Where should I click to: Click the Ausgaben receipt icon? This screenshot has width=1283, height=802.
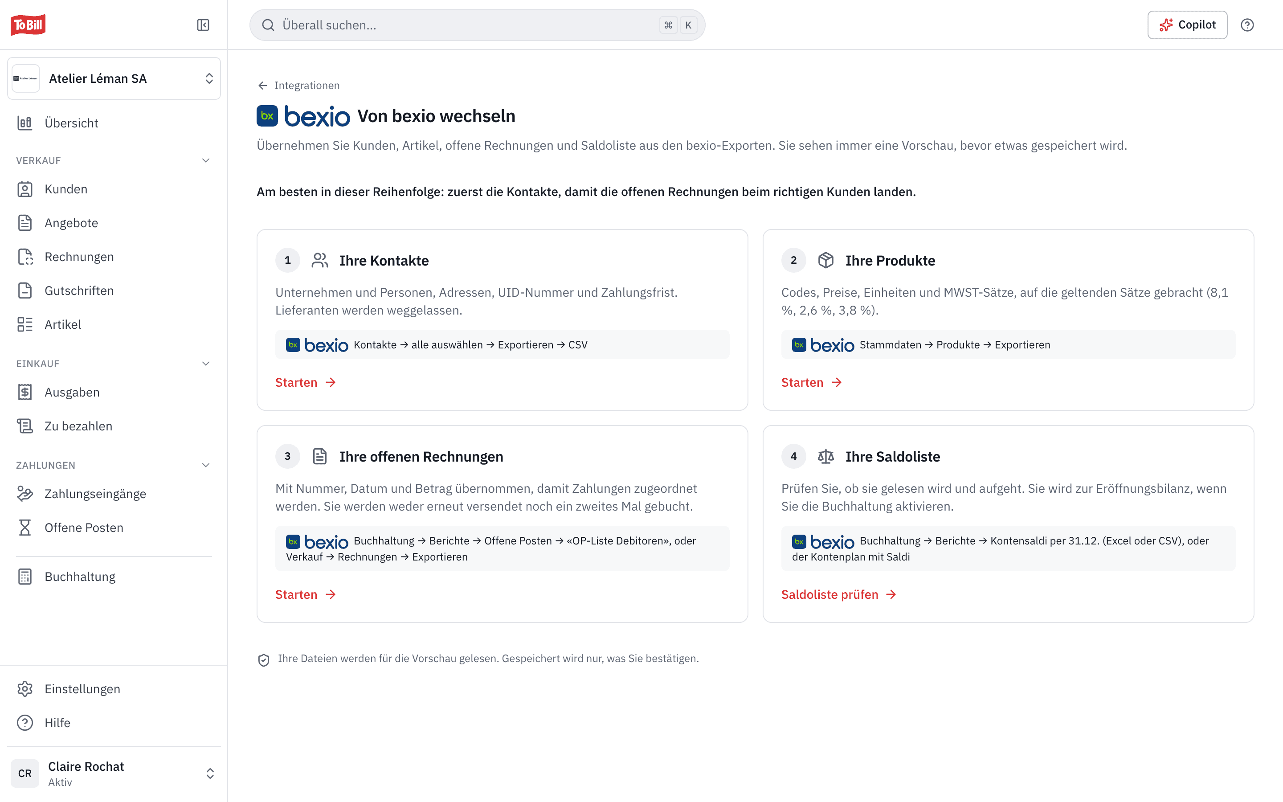tap(25, 392)
